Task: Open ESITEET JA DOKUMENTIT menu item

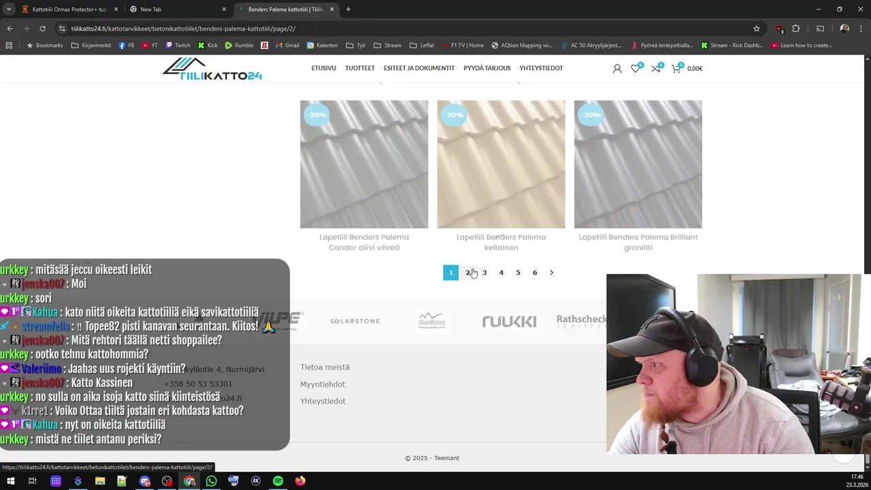Action: point(419,68)
